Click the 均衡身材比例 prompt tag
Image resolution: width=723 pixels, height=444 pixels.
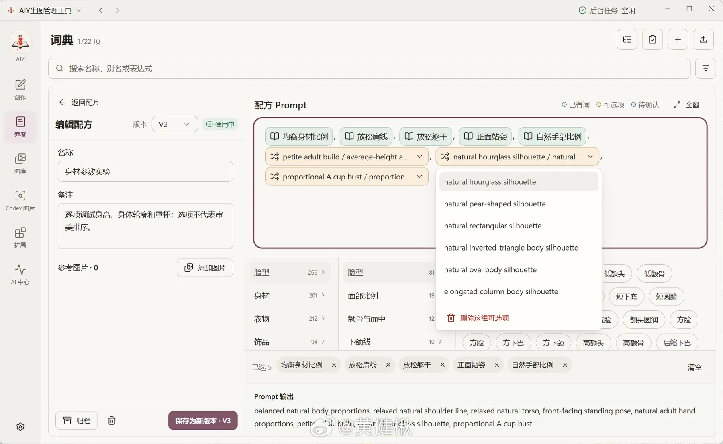click(x=299, y=136)
